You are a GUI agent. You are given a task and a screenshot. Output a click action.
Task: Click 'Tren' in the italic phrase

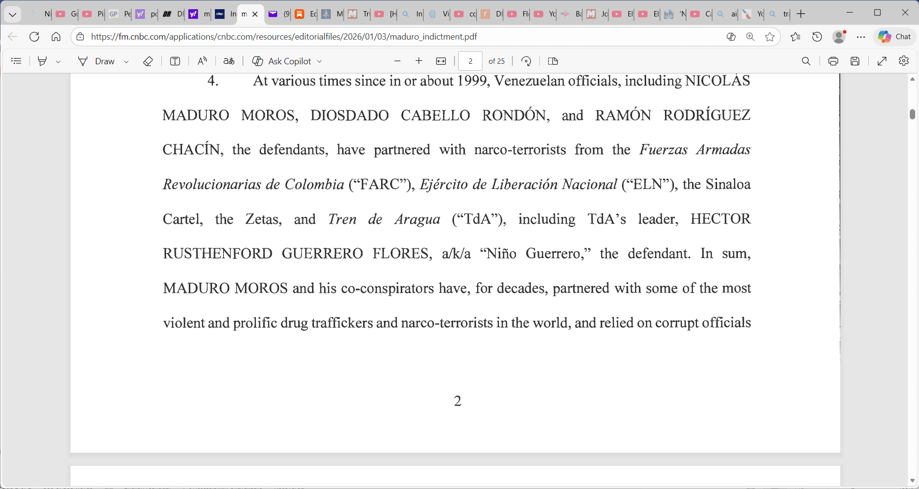[x=342, y=219]
